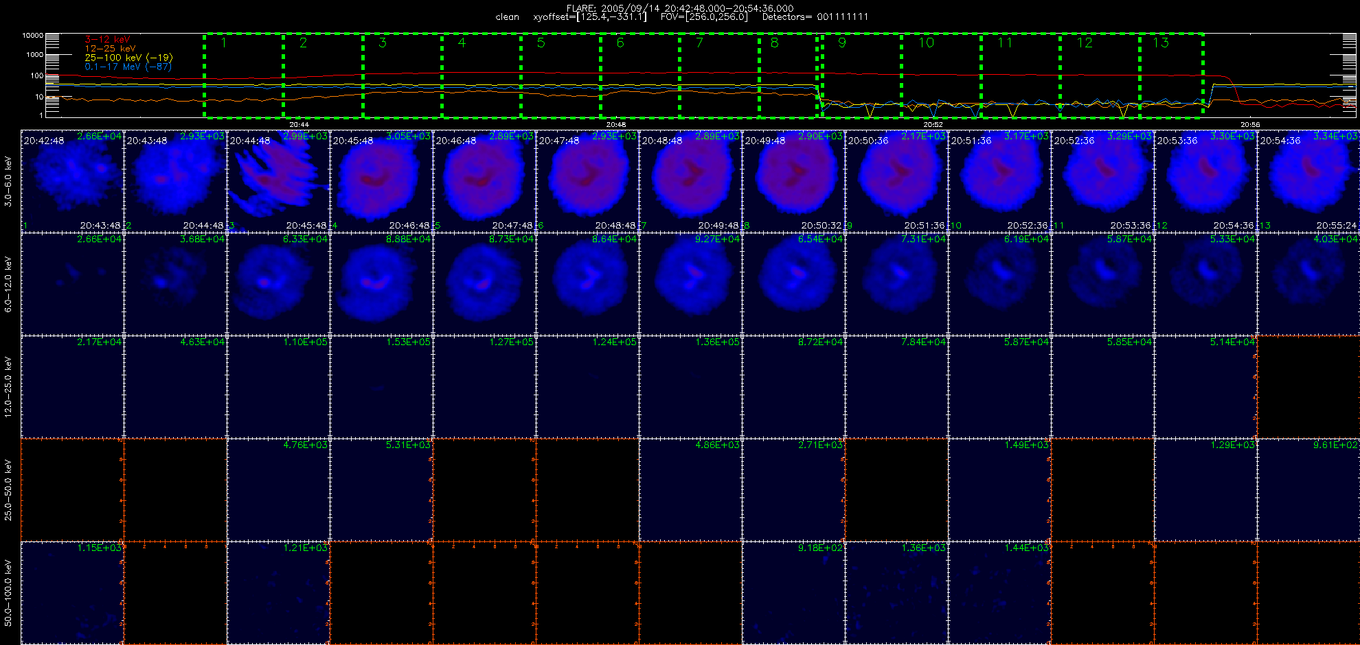
Task: Open the 20:54:36 image in 3.0-6.0 keV row
Action: click(x=1308, y=181)
